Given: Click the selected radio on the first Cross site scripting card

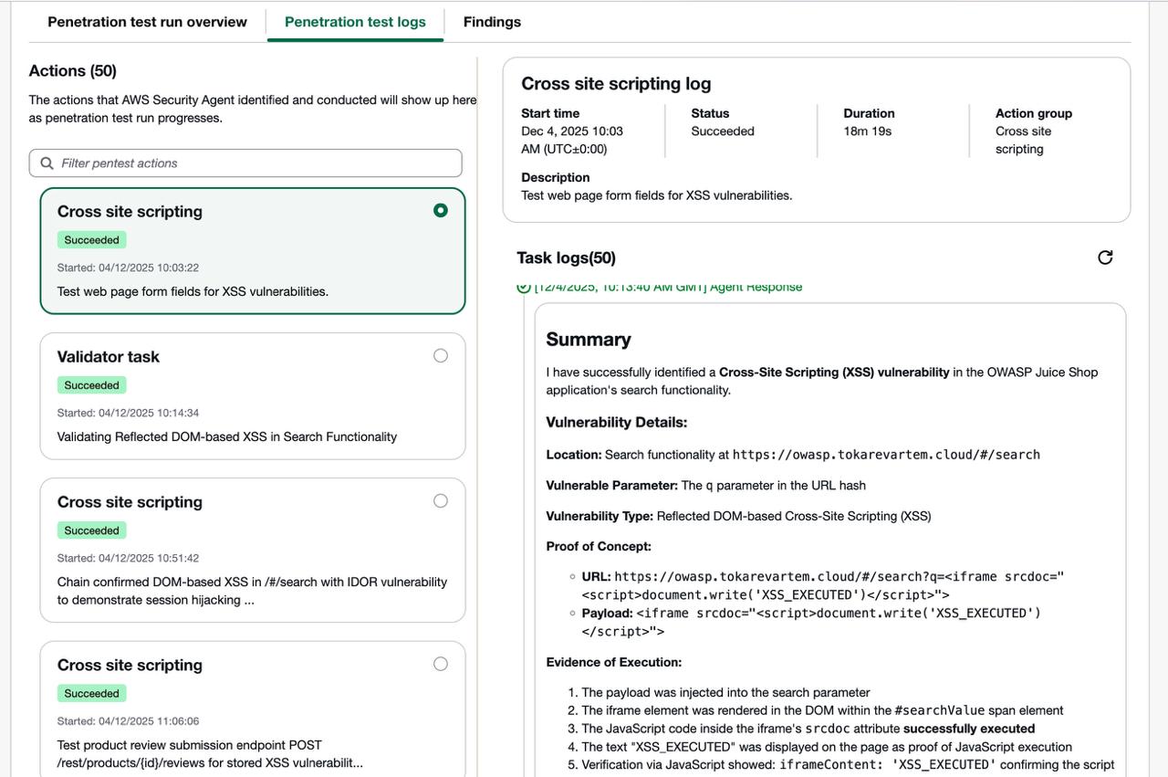Looking at the screenshot, I should (441, 211).
